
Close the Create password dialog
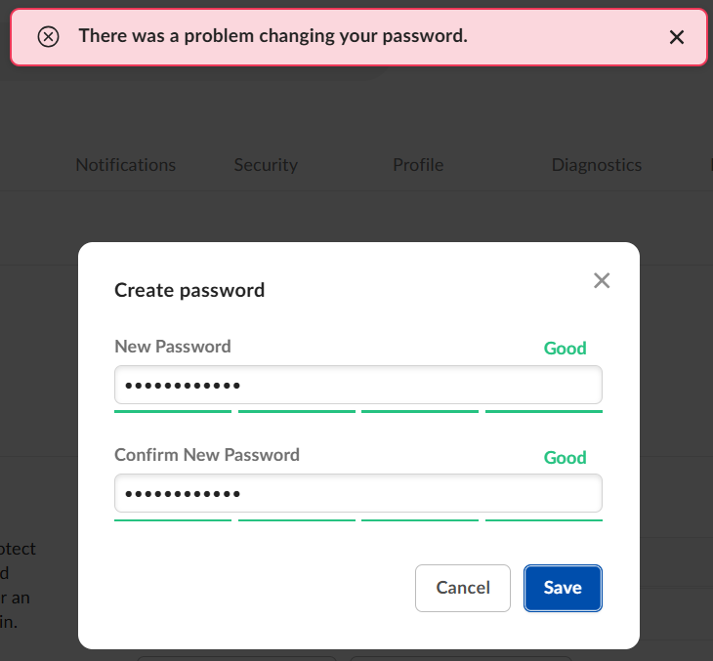[x=602, y=281]
